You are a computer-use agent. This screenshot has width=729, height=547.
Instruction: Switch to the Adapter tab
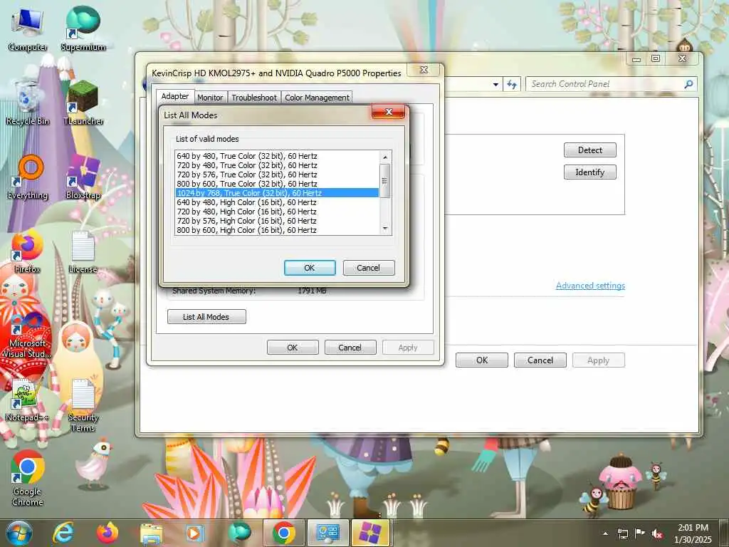[x=175, y=96]
